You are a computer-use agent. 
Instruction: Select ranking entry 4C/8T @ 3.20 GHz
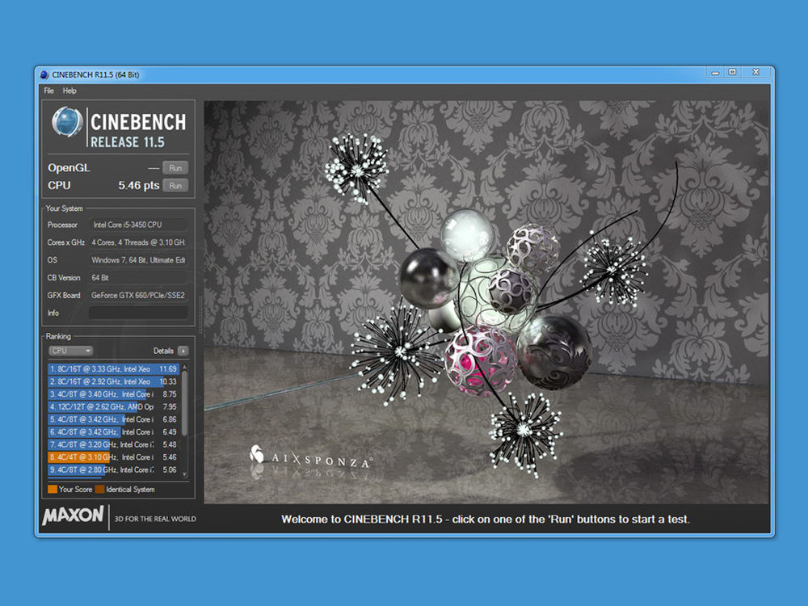coord(113,444)
